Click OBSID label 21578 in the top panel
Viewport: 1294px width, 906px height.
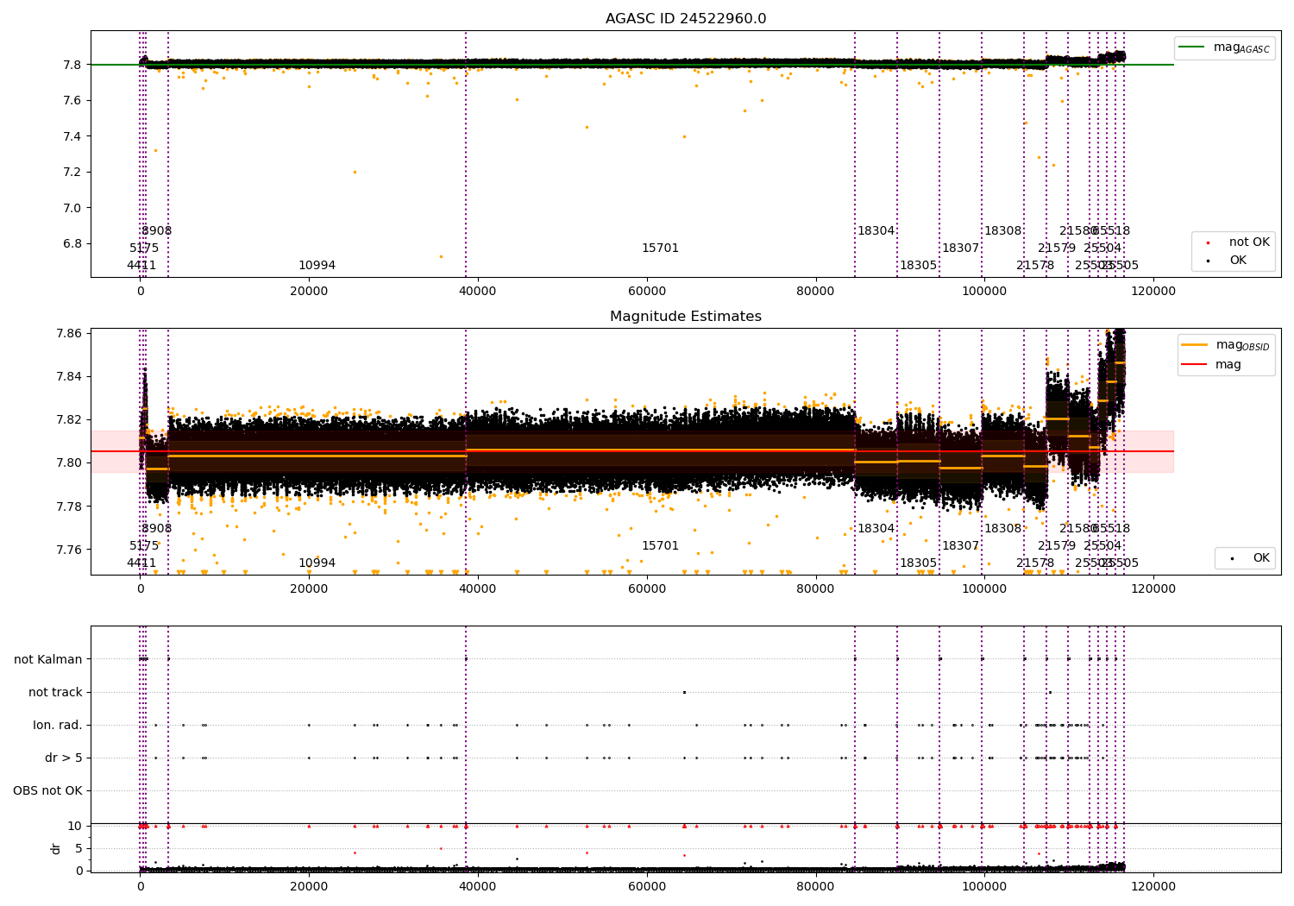pos(1034,266)
